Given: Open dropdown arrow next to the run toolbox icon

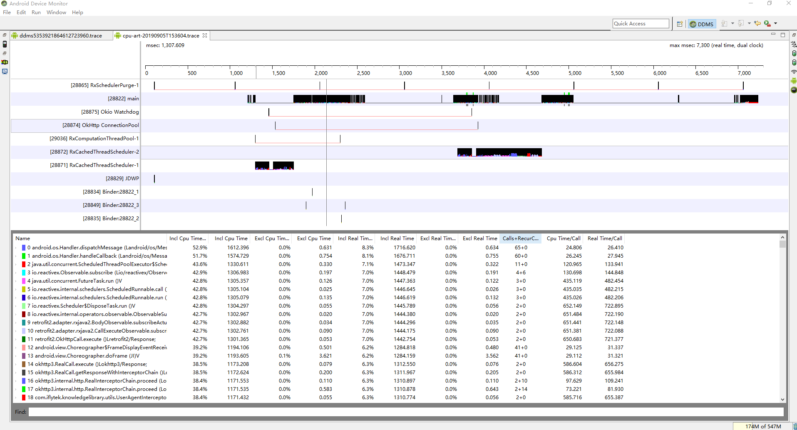Looking at the screenshot, I should (x=775, y=24).
